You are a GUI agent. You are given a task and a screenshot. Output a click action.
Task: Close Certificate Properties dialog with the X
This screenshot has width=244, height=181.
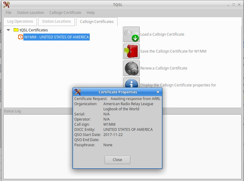click(158, 92)
